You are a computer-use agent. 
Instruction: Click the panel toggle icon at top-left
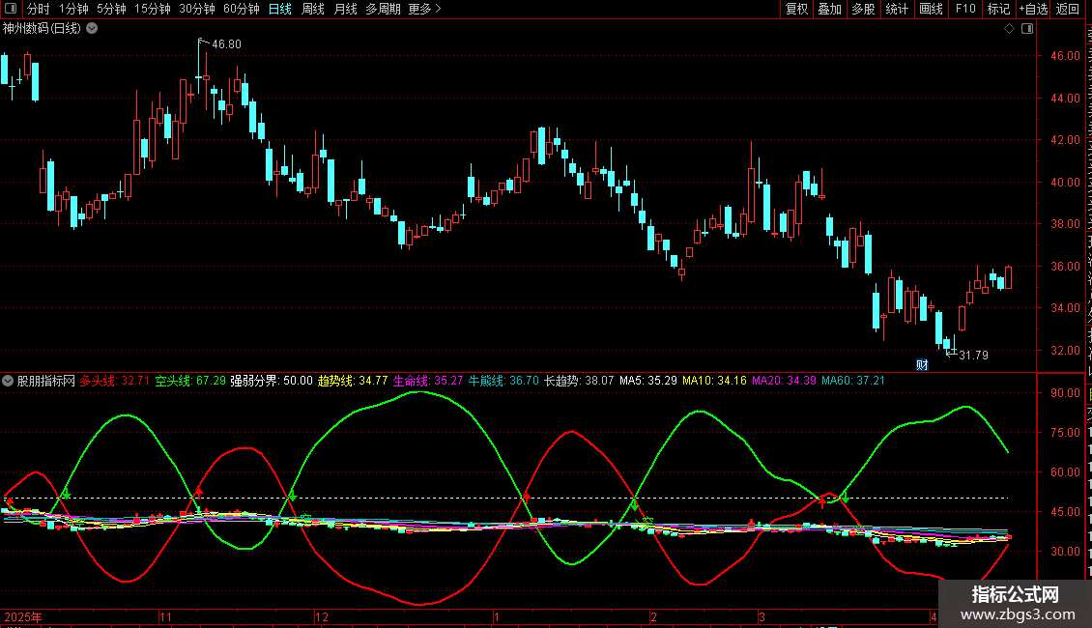point(12,9)
